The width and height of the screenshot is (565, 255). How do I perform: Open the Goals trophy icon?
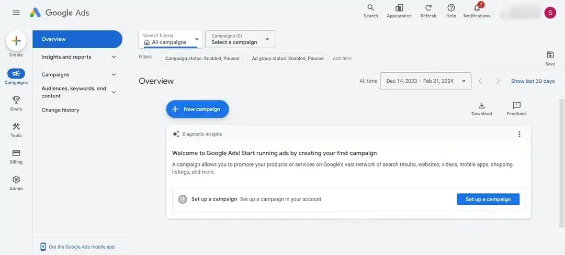click(16, 100)
